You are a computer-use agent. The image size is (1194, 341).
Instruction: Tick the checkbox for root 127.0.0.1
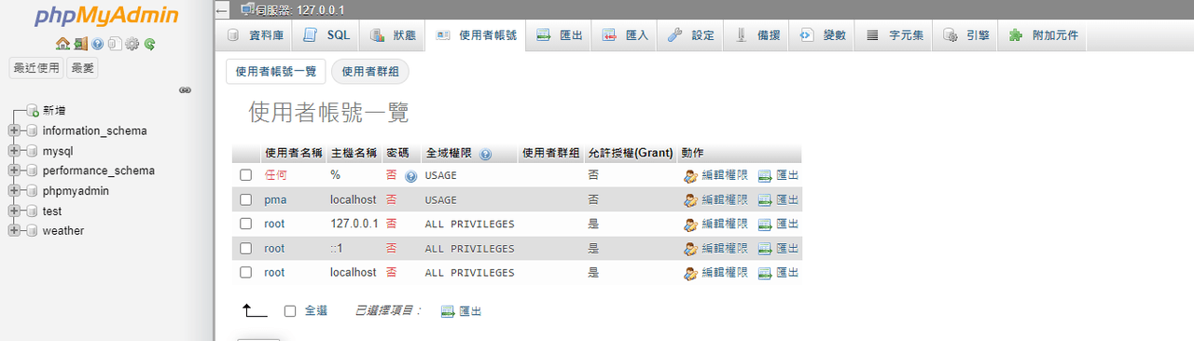click(246, 224)
